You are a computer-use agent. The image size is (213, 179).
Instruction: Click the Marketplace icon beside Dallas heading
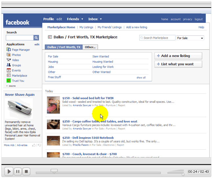pyautogui.click(x=50, y=37)
